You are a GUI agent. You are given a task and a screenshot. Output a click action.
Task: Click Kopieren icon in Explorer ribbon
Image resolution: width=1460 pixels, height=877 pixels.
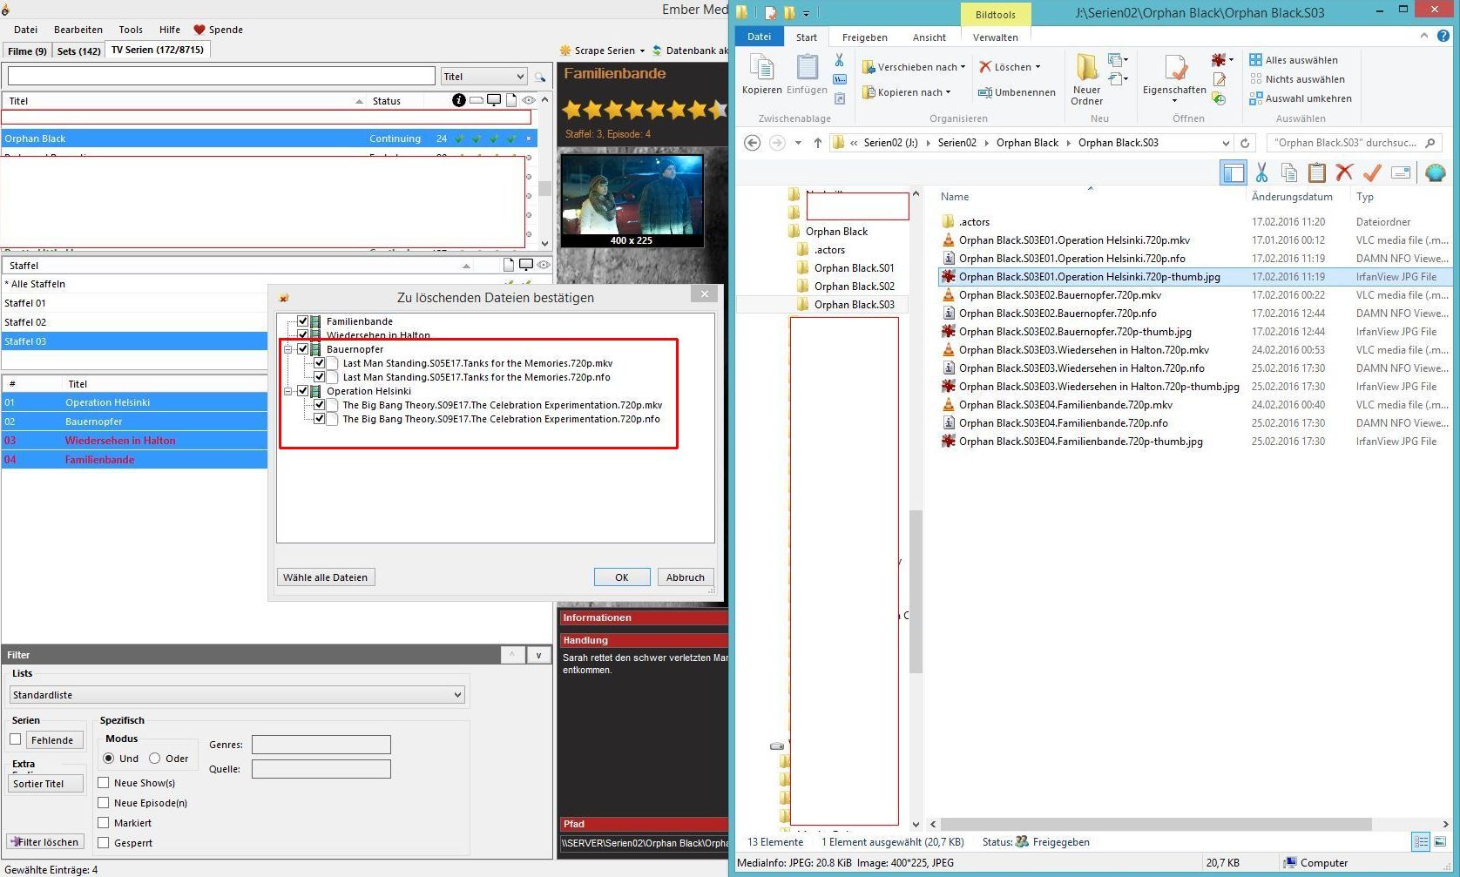click(761, 68)
